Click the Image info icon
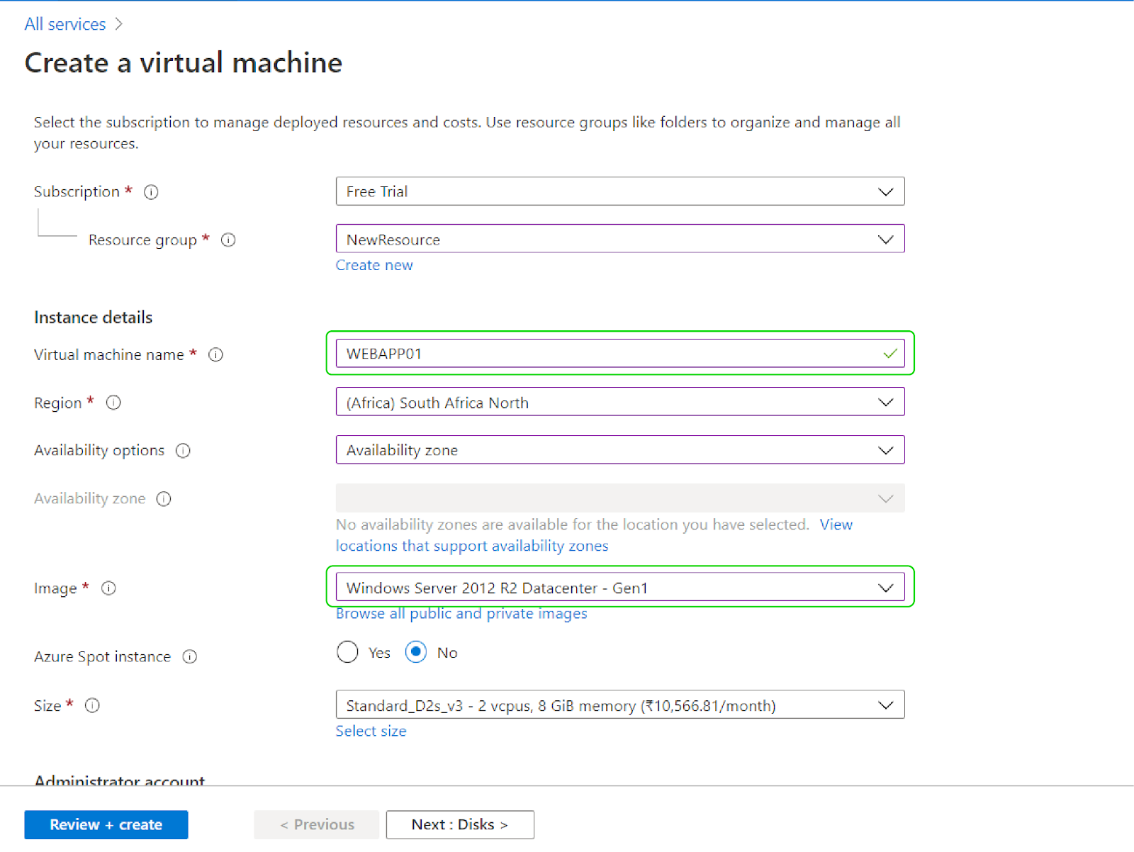 pyautogui.click(x=108, y=588)
